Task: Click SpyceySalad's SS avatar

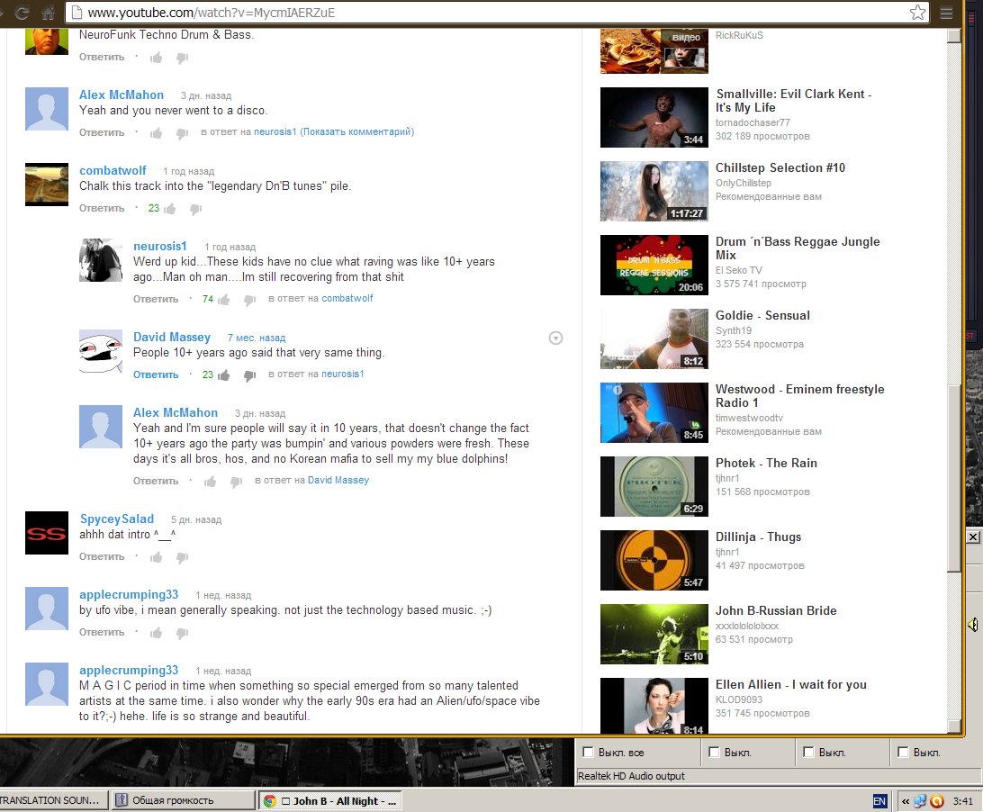Action: pos(47,533)
